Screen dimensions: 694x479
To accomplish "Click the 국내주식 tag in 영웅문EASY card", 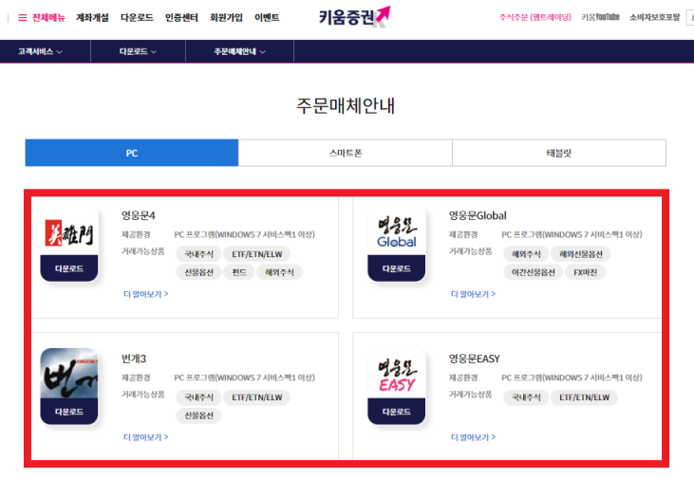I will tap(526, 397).
